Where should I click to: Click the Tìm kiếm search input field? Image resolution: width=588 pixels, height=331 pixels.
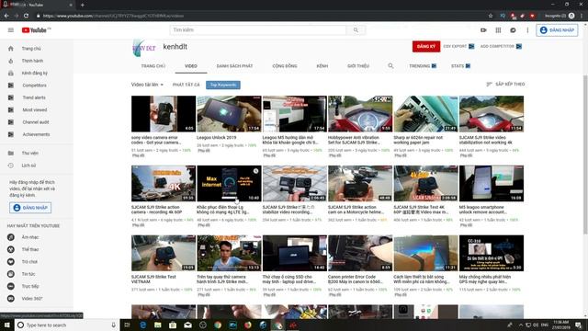(x=258, y=30)
